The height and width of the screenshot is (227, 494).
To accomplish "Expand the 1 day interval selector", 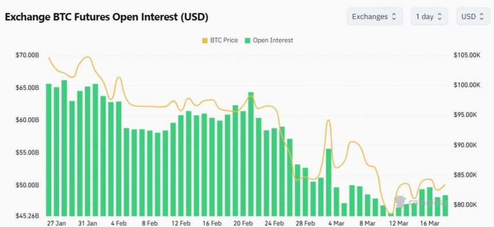I will pyautogui.click(x=429, y=17).
